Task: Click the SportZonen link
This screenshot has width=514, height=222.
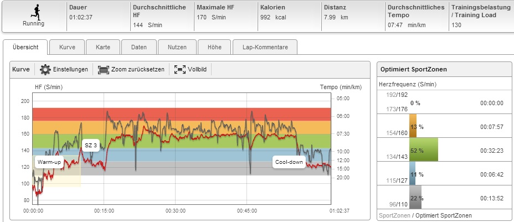Action: pos(394,215)
